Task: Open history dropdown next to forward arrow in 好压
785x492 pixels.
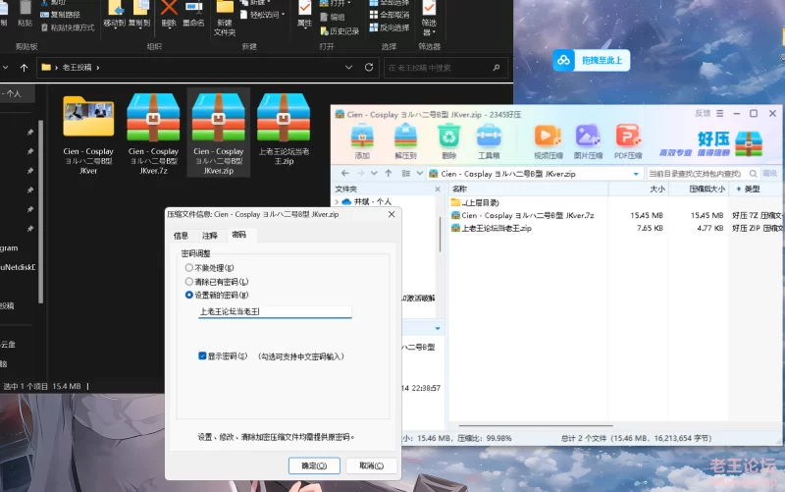Action: pyautogui.click(x=374, y=174)
